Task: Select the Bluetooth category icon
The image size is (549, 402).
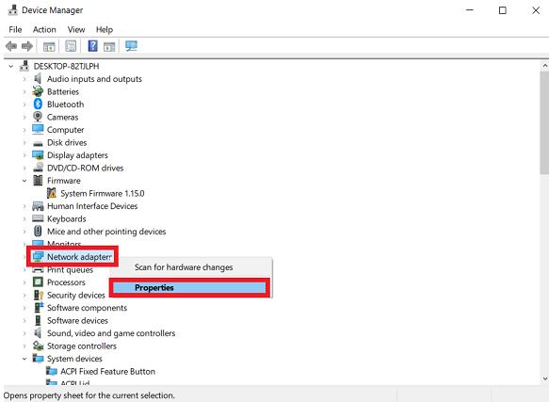Action: pos(38,104)
